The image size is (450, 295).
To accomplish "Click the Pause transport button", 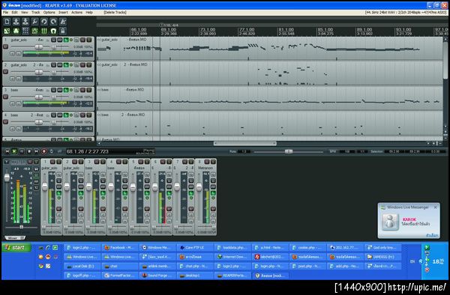I will pyautogui.click(x=22, y=151).
